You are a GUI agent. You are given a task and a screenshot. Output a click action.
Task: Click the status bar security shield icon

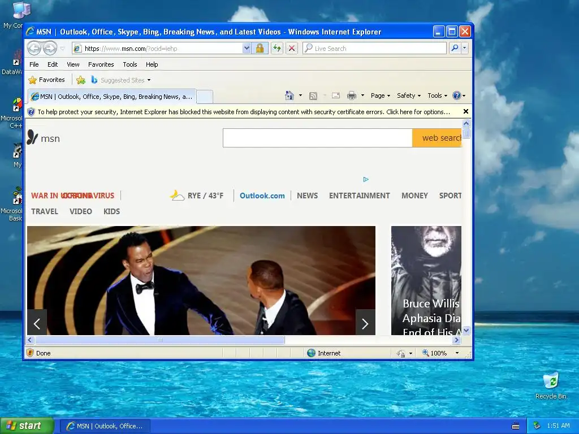(x=31, y=353)
